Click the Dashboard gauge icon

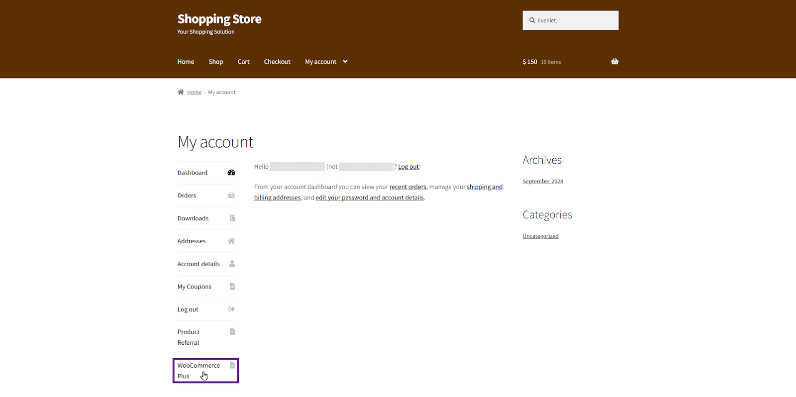pos(231,173)
